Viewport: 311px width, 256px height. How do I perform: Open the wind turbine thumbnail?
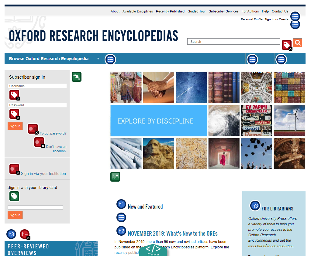pyautogui.click(x=289, y=121)
